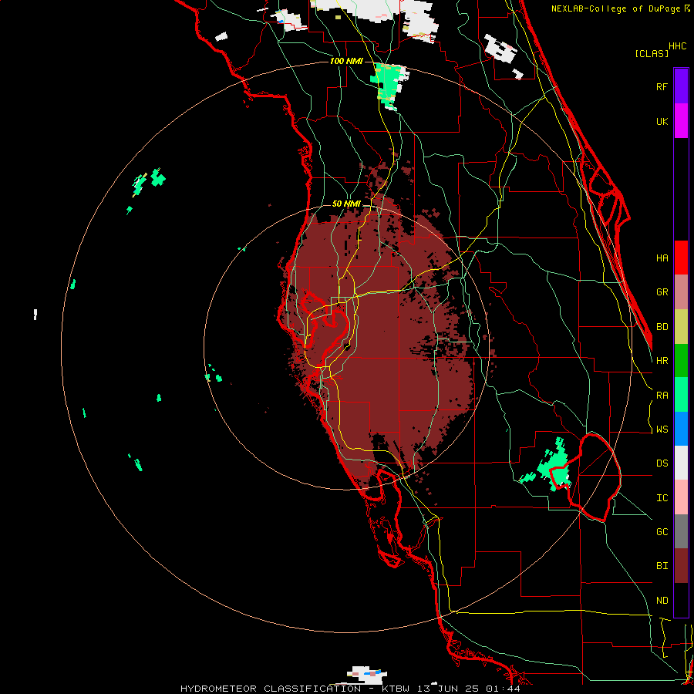Click the ND black legend swatch

(x=681, y=600)
